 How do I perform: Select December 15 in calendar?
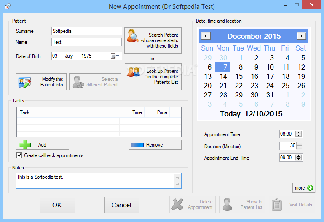(x=239, y=76)
